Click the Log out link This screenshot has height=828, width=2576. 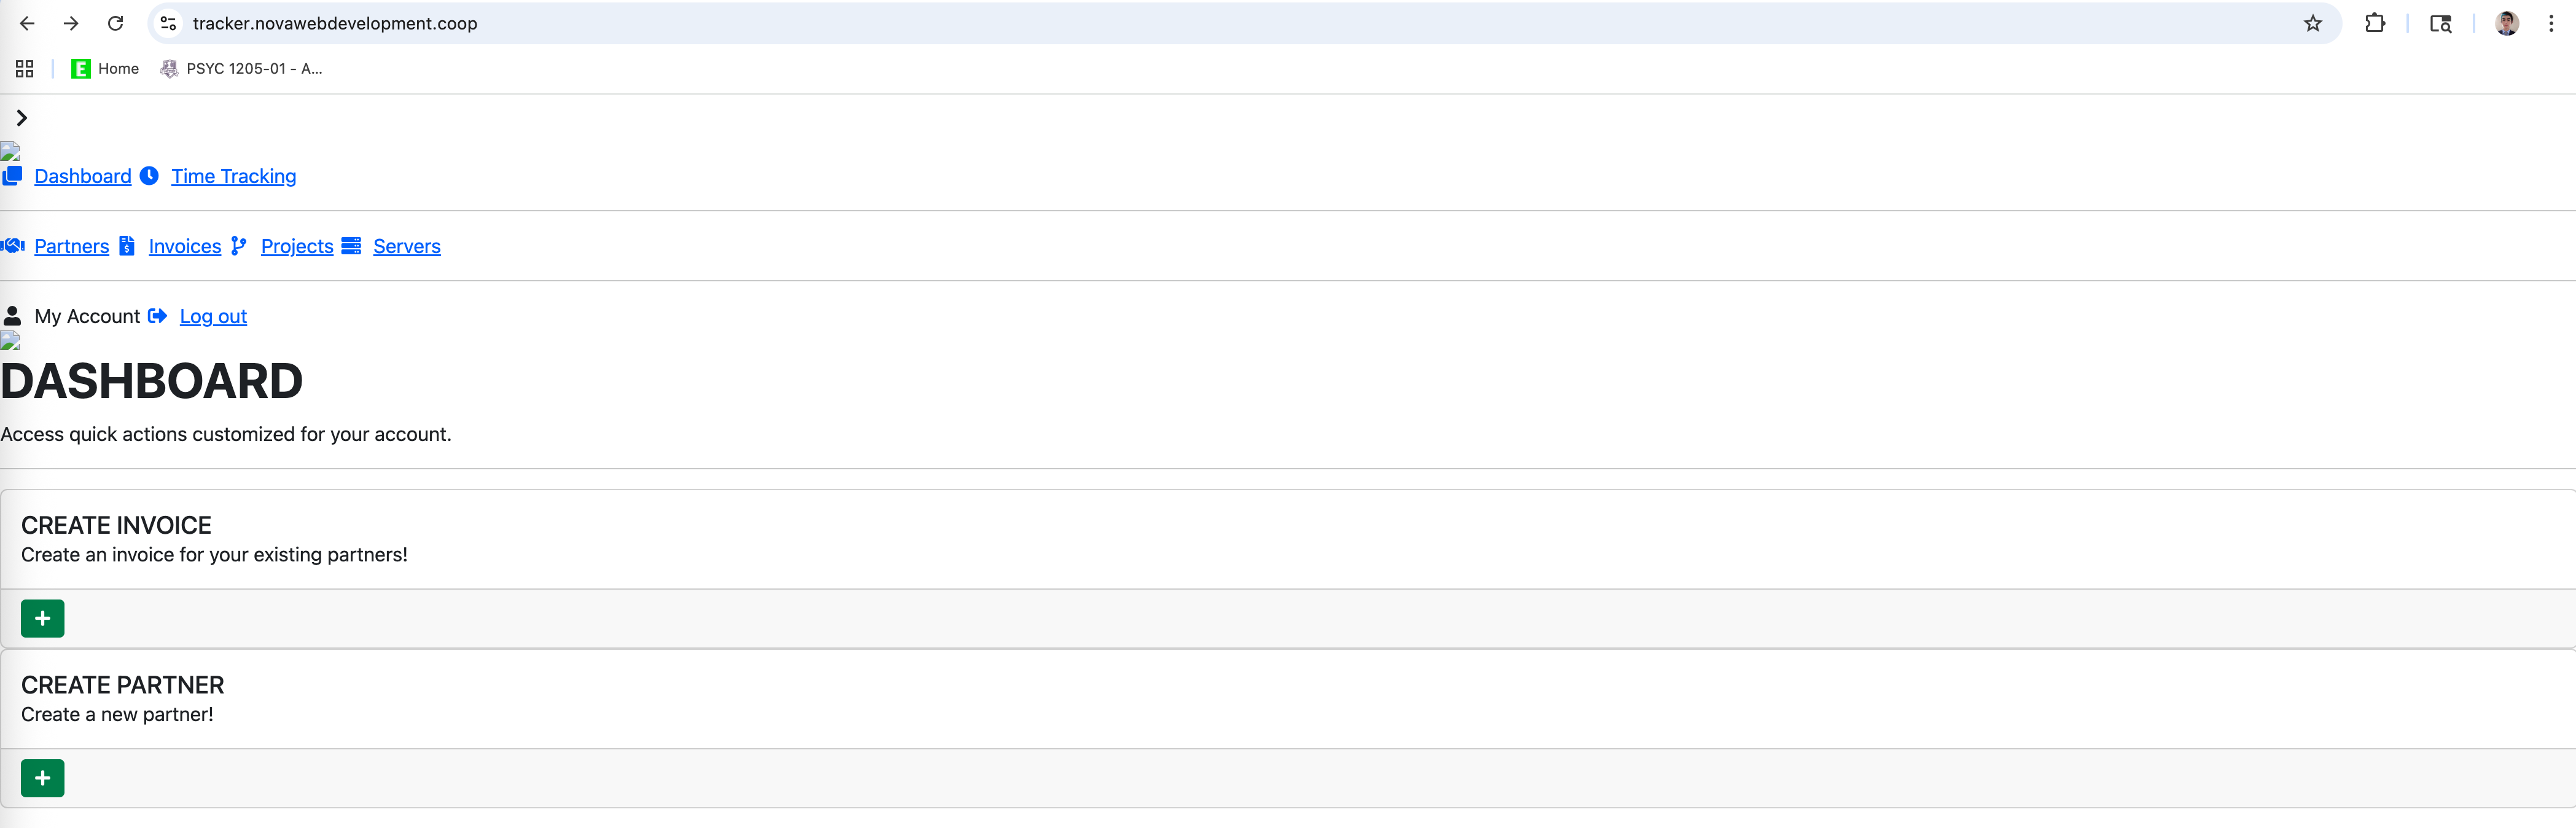213,317
